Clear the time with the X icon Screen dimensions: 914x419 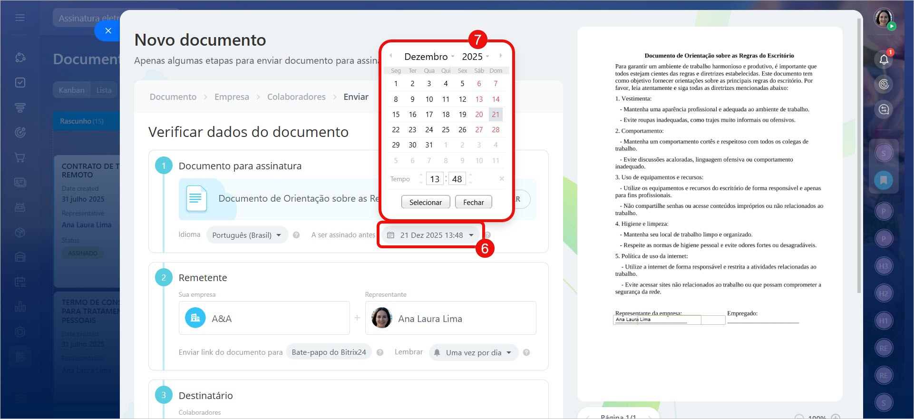point(501,179)
